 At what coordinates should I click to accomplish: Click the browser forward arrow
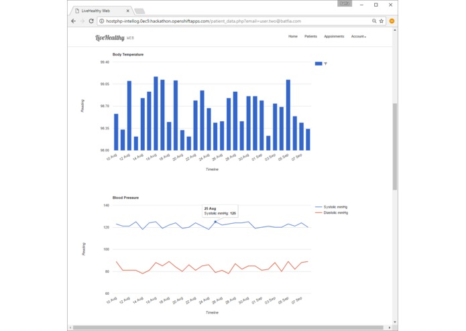[x=82, y=21]
